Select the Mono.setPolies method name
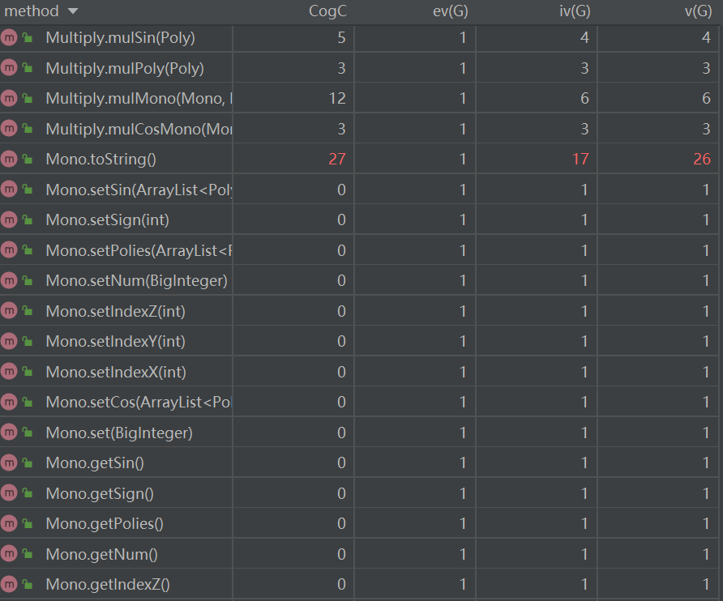 pyautogui.click(x=139, y=251)
